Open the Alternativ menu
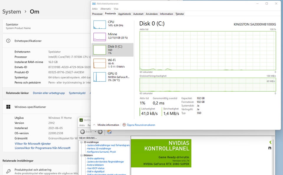Image resolution: width=283 pixels, height=175 pixels. tap(106, 9)
